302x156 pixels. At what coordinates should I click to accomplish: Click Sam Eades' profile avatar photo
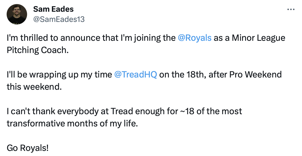click(x=17, y=14)
